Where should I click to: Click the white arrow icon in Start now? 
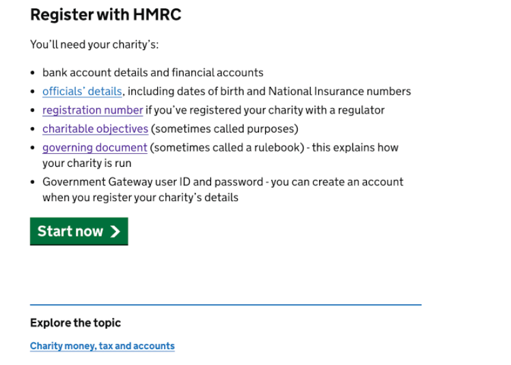115,232
